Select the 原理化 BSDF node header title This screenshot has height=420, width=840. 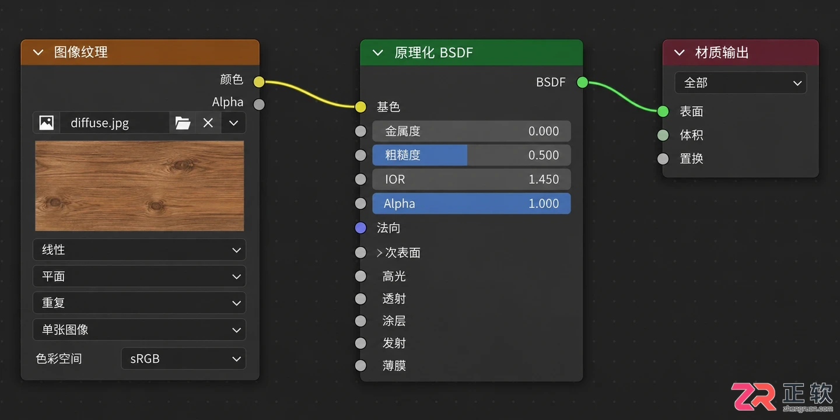click(433, 52)
